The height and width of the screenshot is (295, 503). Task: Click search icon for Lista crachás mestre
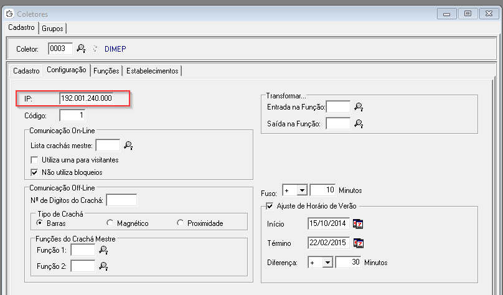[128, 145]
